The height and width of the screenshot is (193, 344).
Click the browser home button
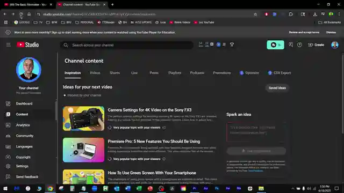click(x=29, y=14)
